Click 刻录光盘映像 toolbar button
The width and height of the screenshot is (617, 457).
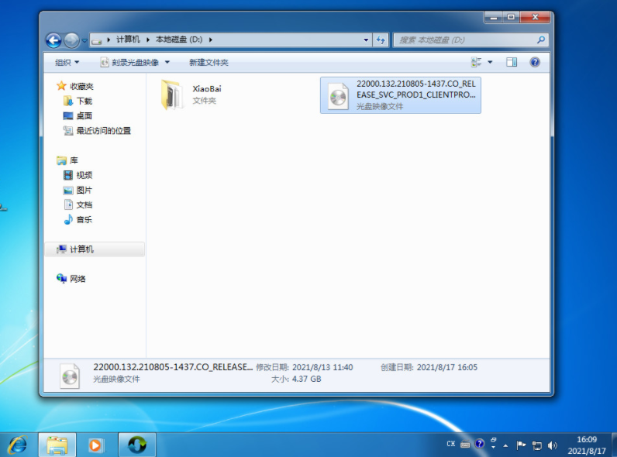click(130, 62)
